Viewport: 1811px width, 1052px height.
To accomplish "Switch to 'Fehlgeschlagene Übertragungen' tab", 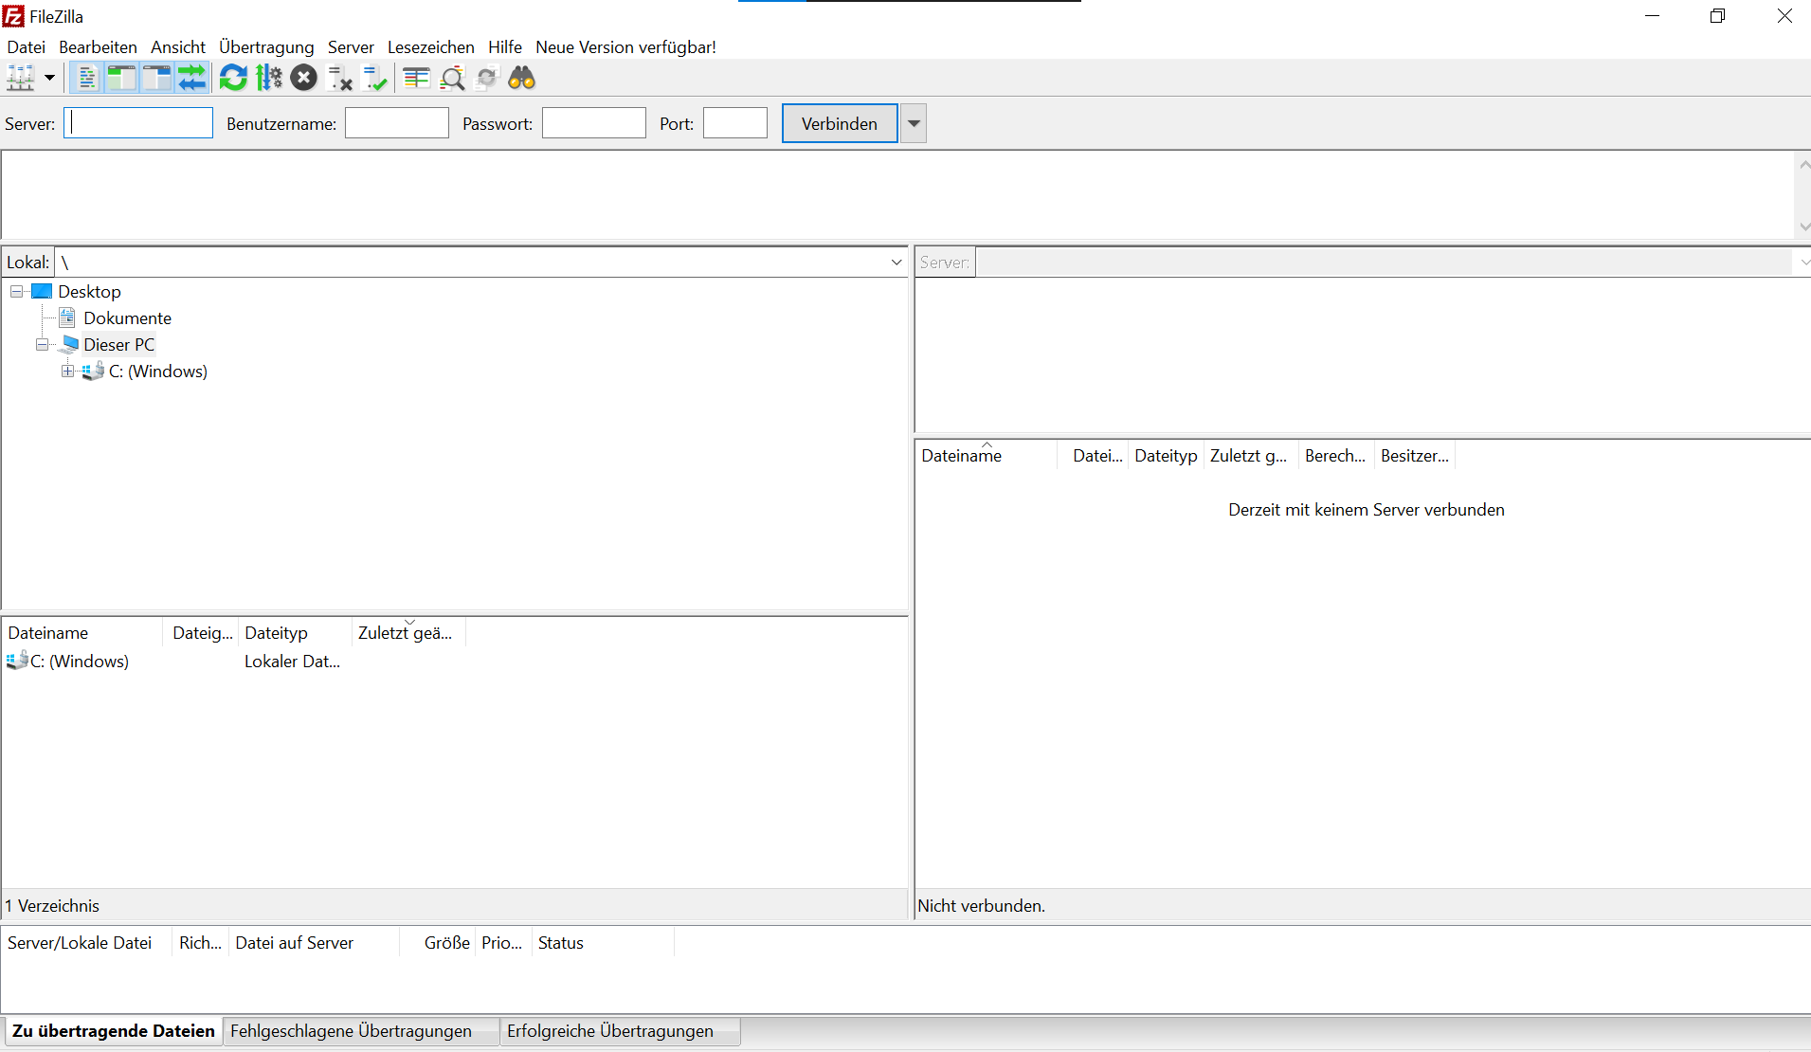I will click(361, 1031).
